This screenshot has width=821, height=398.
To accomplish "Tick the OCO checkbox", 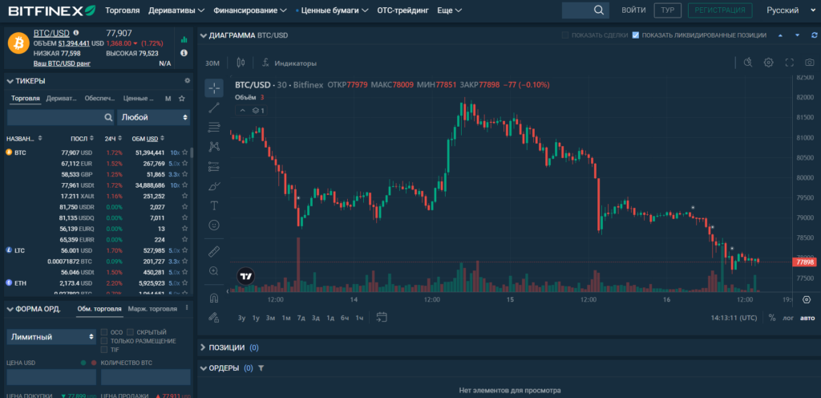I will 104,332.
